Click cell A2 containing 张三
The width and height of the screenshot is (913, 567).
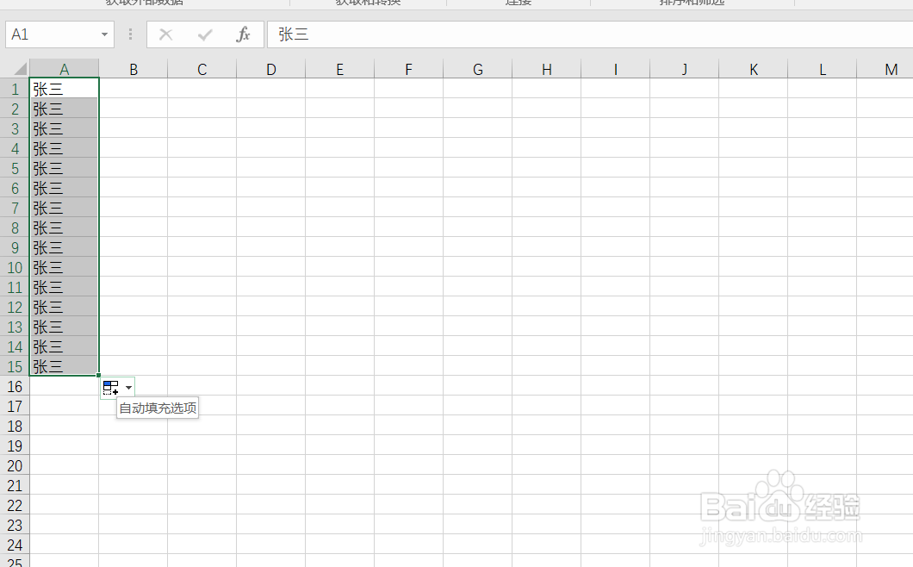(64, 109)
